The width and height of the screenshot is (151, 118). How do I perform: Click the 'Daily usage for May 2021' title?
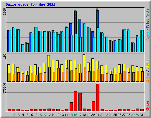[30, 4]
